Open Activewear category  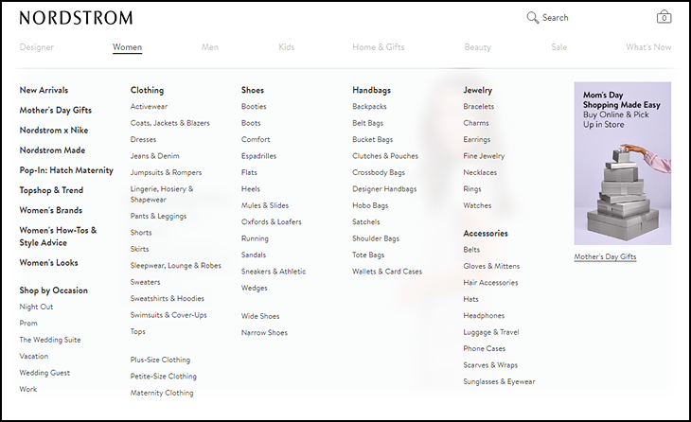tap(149, 107)
